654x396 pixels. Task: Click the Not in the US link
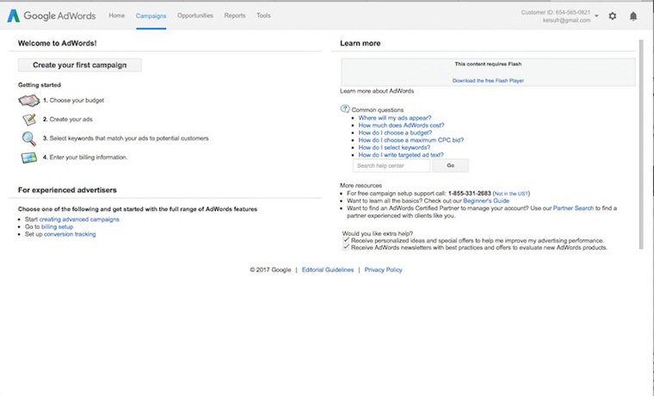pyautogui.click(x=511, y=194)
